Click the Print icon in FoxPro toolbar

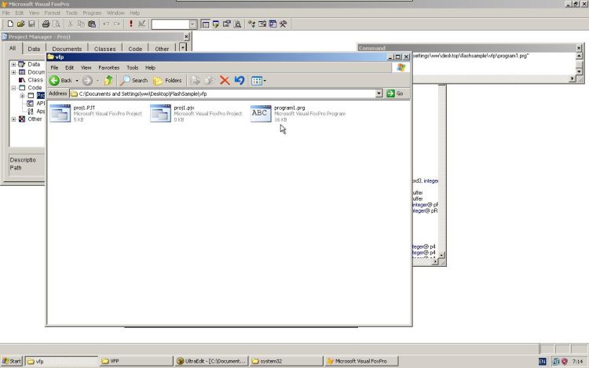[x=46, y=24]
